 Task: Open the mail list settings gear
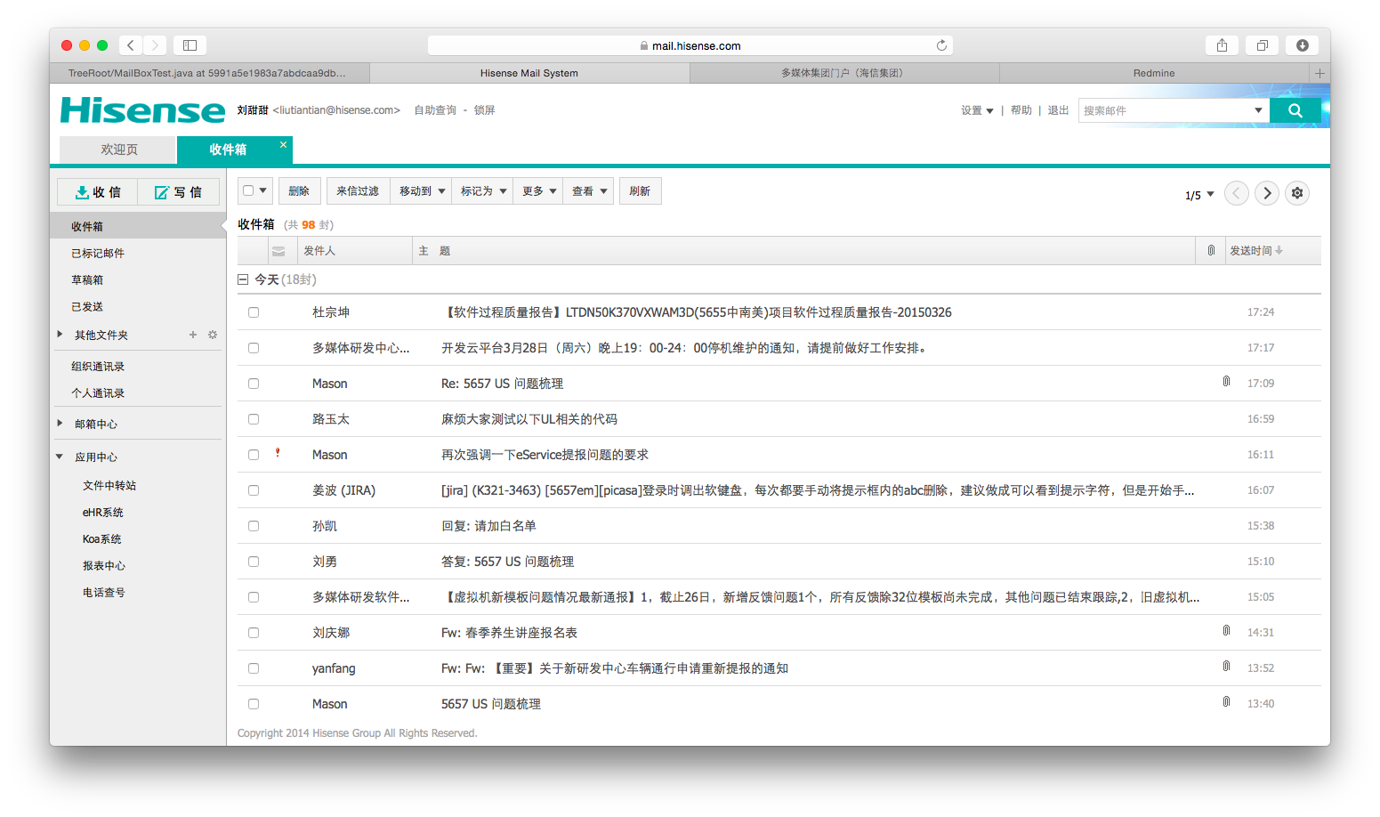(x=1297, y=193)
